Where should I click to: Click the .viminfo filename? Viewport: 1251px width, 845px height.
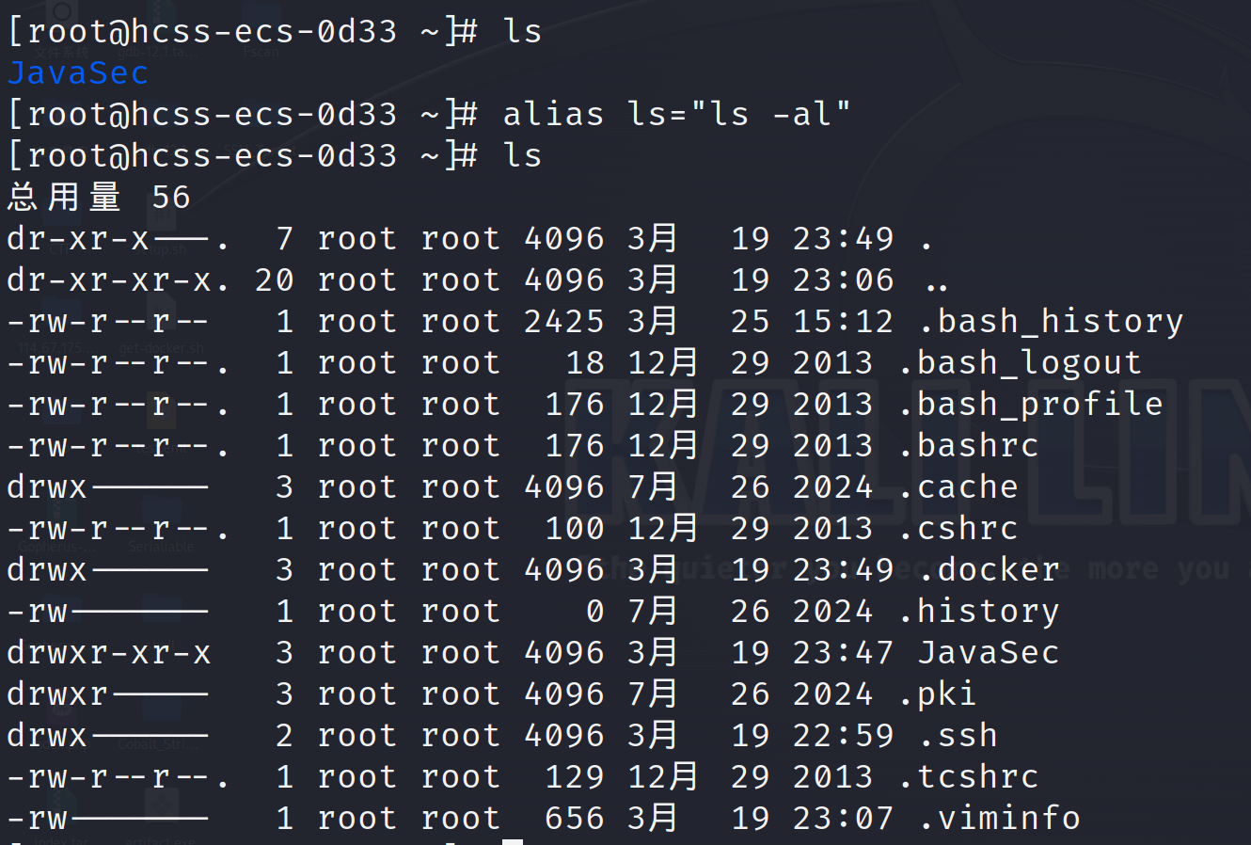coord(999,818)
